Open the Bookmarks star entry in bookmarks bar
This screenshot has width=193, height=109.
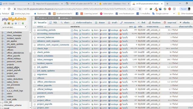click(x=40, y=14)
